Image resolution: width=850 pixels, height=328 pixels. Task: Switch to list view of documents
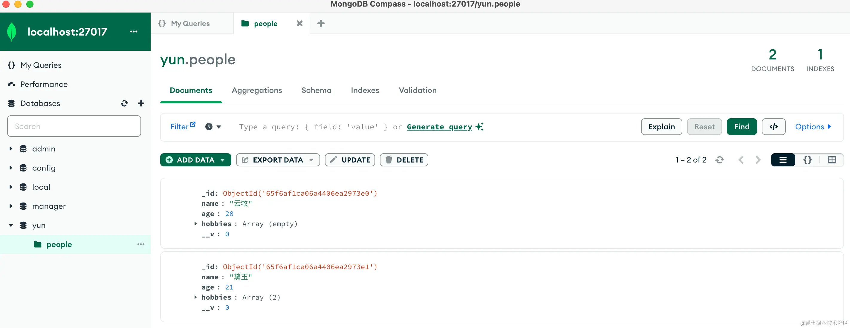point(783,160)
